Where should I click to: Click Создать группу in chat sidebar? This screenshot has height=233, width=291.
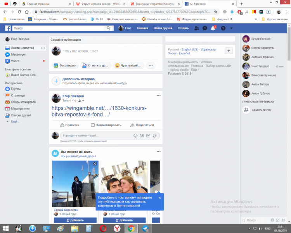(x=261, y=110)
